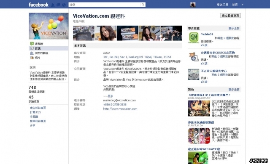Open third photo showing product boxes
This screenshot has width=270, height=164.
127,33
